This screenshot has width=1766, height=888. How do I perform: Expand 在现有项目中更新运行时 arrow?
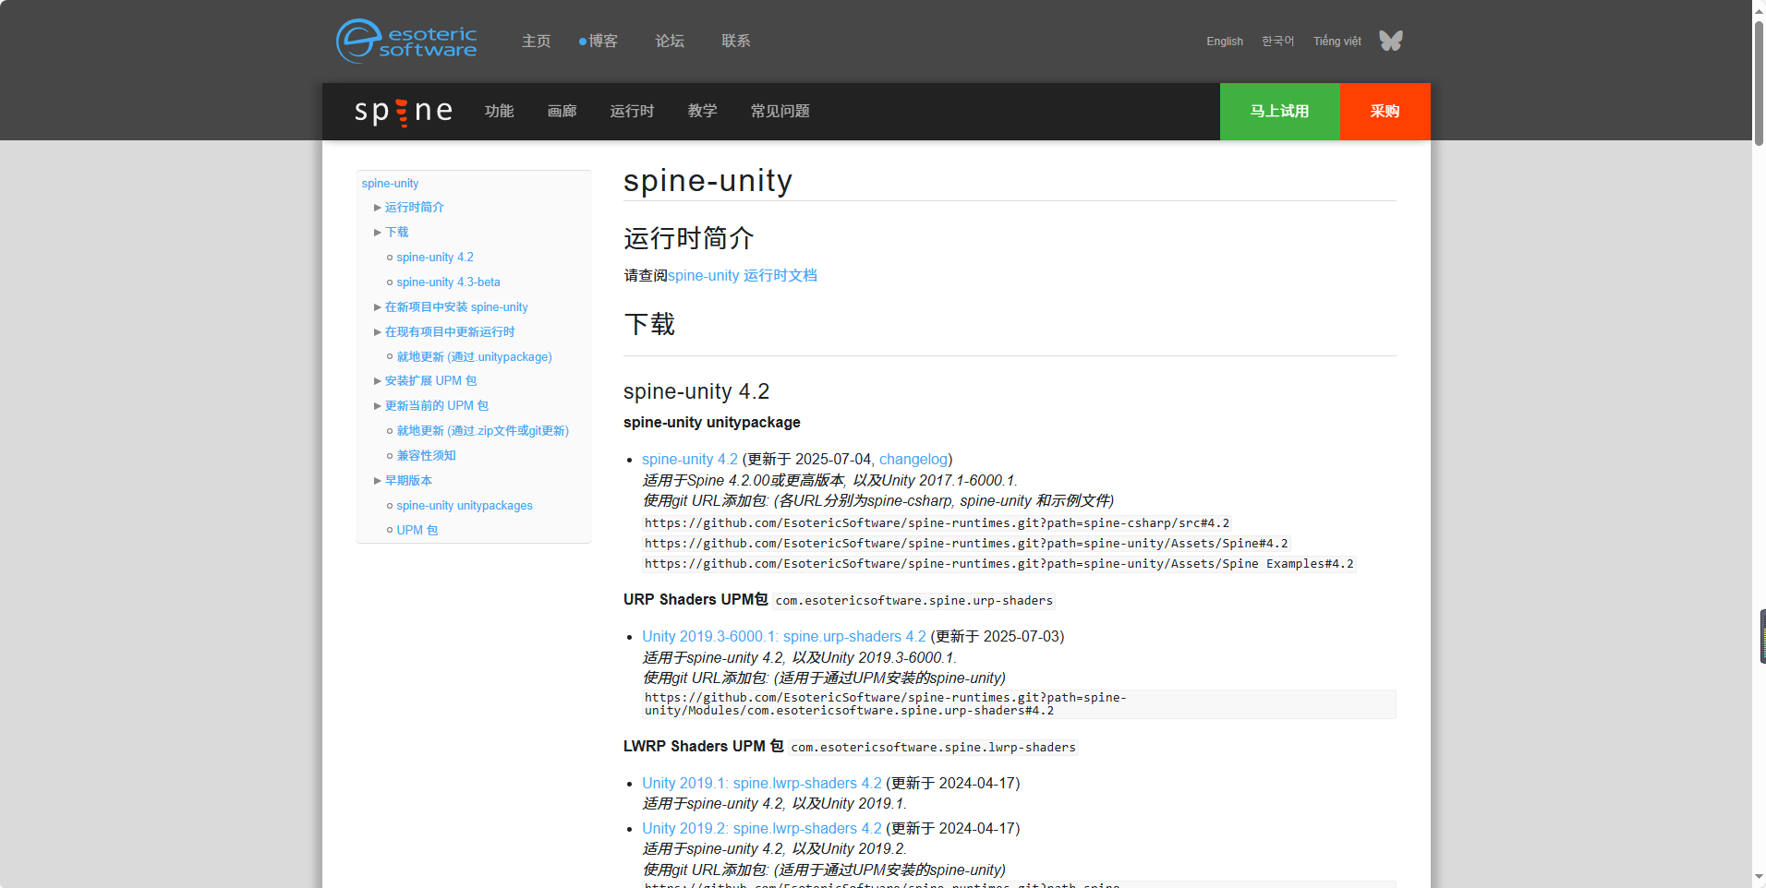click(x=378, y=332)
